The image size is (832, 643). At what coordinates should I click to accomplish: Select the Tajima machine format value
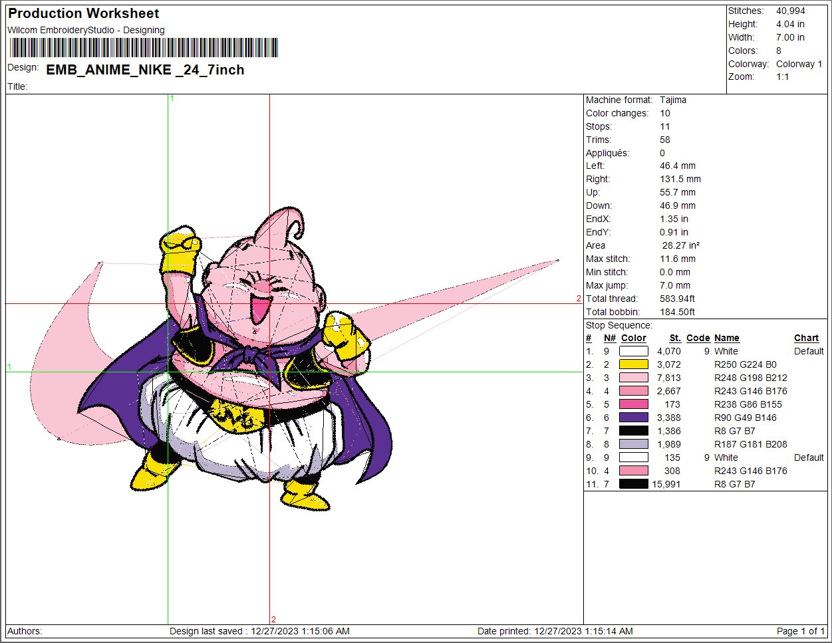click(673, 100)
